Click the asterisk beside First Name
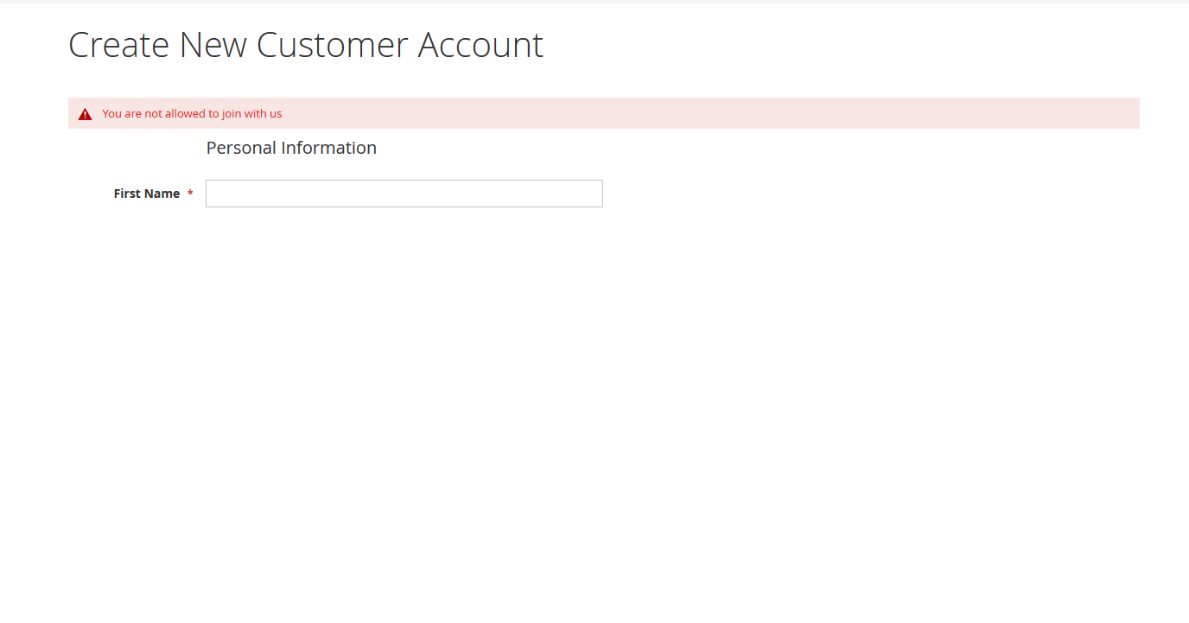Viewport: 1189px width, 623px height. 190,194
